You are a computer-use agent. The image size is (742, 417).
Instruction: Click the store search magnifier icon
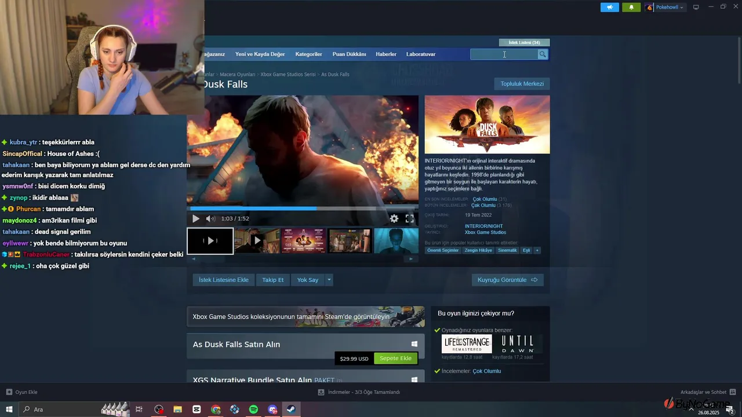(543, 54)
